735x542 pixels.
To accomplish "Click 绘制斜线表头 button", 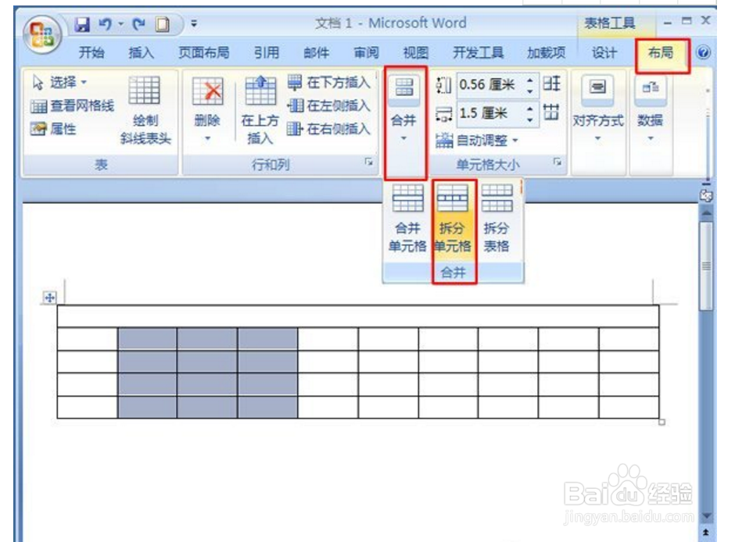I will click(145, 110).
